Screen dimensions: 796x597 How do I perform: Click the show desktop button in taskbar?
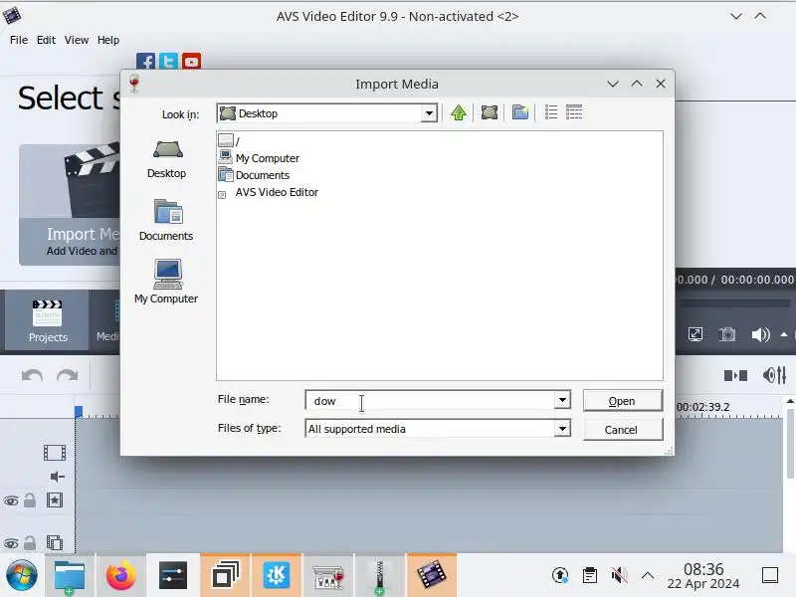click(770, 576)
